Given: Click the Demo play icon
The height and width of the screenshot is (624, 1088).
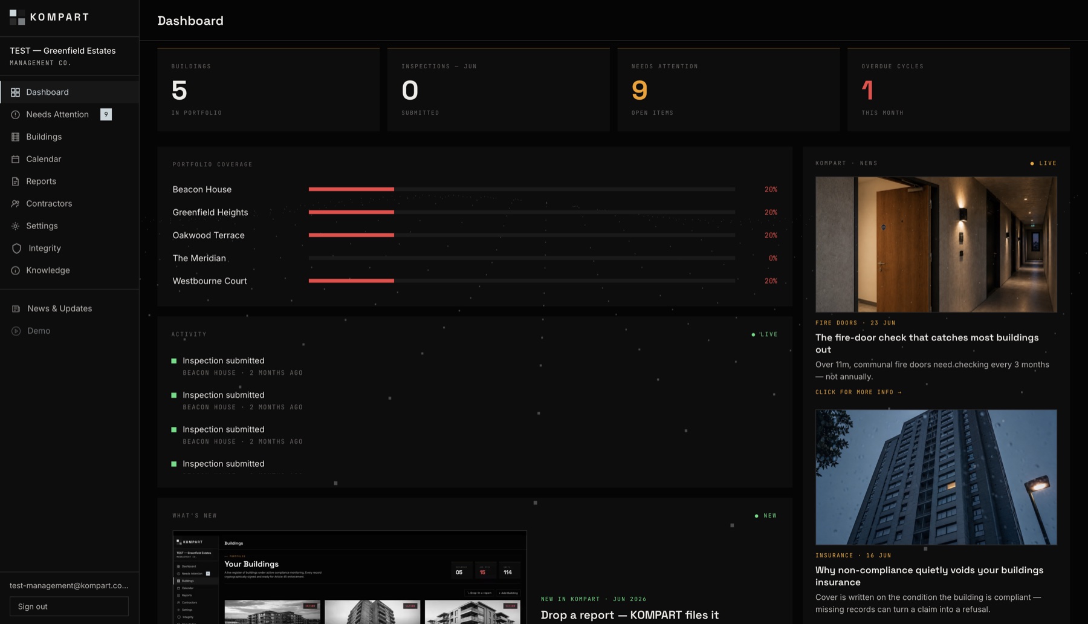Looking at the screenshot, I should click(16, 331).
